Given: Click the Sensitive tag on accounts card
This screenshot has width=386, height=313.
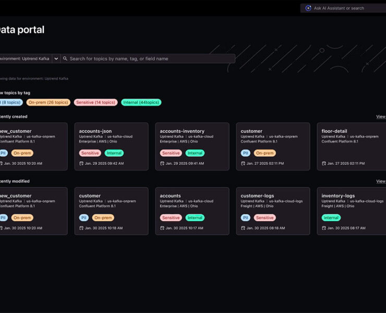Looking at the screenshot, I should 171,218.
